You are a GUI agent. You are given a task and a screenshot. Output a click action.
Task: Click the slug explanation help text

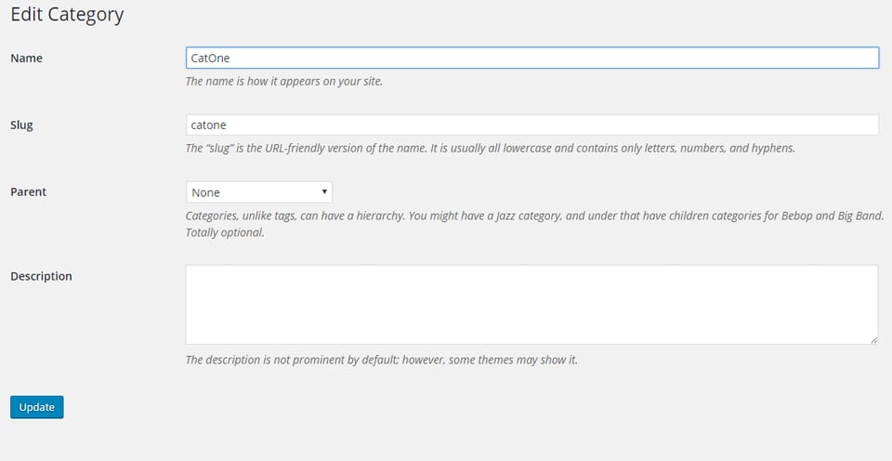coord(491,149)
